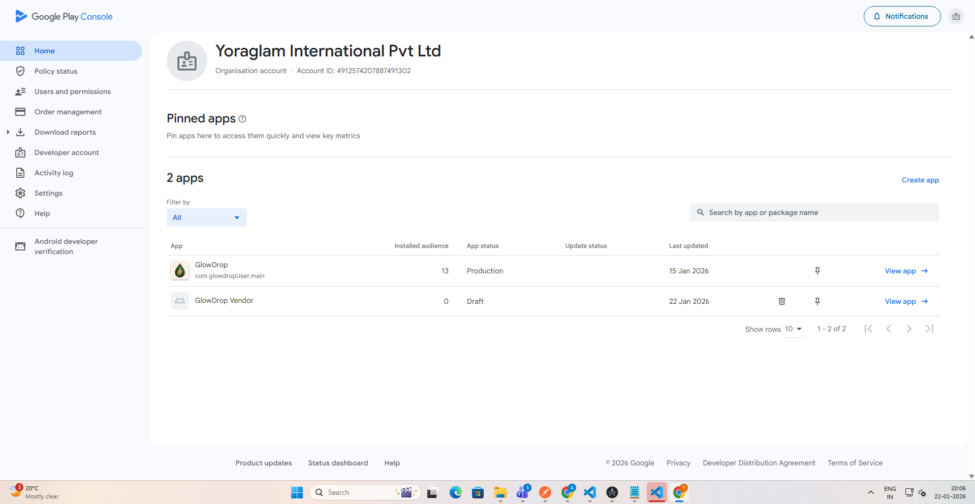Pin the GlowDrop app
The image size is (975, 504).
817,271
